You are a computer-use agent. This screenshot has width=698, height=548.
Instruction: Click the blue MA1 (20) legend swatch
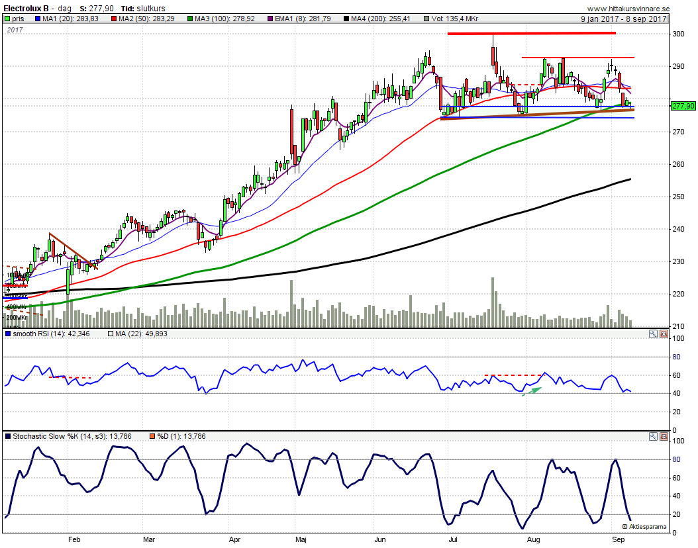(x=38, y=19)
